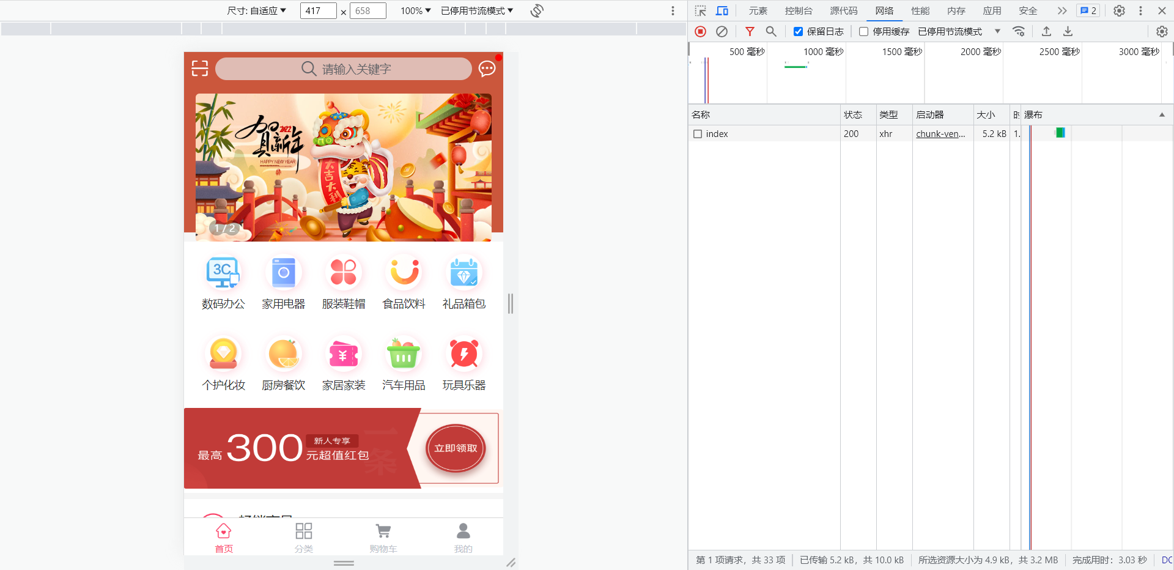The height and width of the screenshot is (570, 1174).
Task: Toggle the device toolbar icon
Action: [722, 11]
